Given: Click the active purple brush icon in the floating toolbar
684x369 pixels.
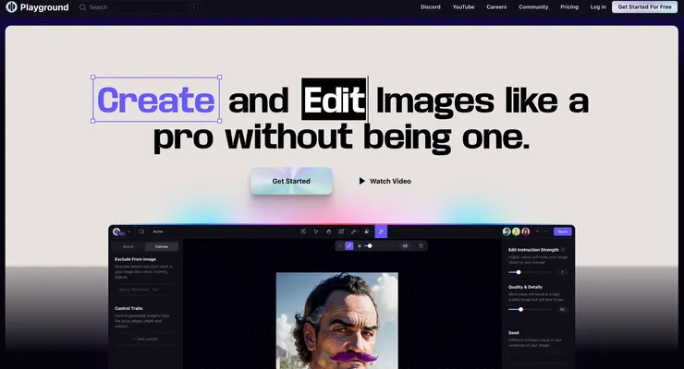Looking at the screenshot, I should pos(349,246).
